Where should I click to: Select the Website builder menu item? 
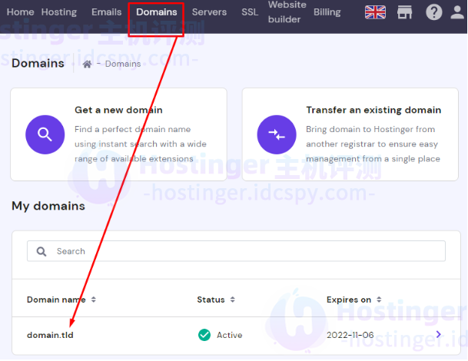point(287,12)
